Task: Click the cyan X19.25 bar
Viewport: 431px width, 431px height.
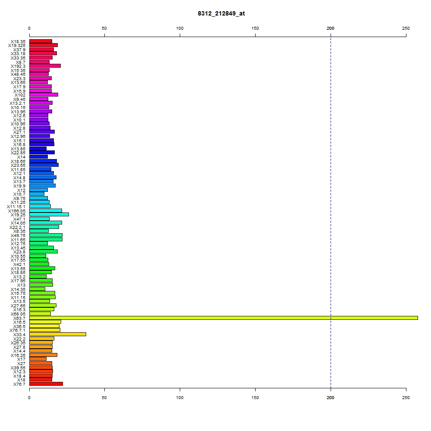Action: tap(49, 214)
